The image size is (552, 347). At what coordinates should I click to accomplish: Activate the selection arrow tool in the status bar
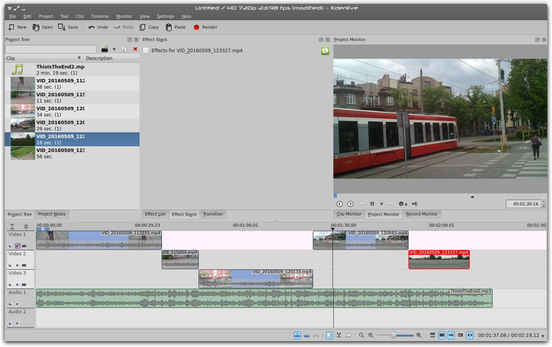pos(329,335)
